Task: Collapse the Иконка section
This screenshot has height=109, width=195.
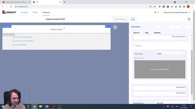Action: click(137, 46)
